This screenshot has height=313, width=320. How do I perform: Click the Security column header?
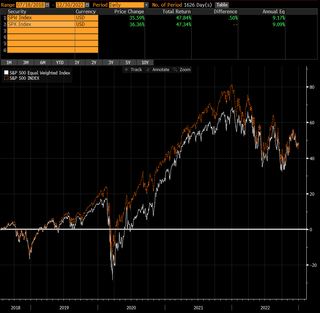pyautogui.click(x=17, y=12)
